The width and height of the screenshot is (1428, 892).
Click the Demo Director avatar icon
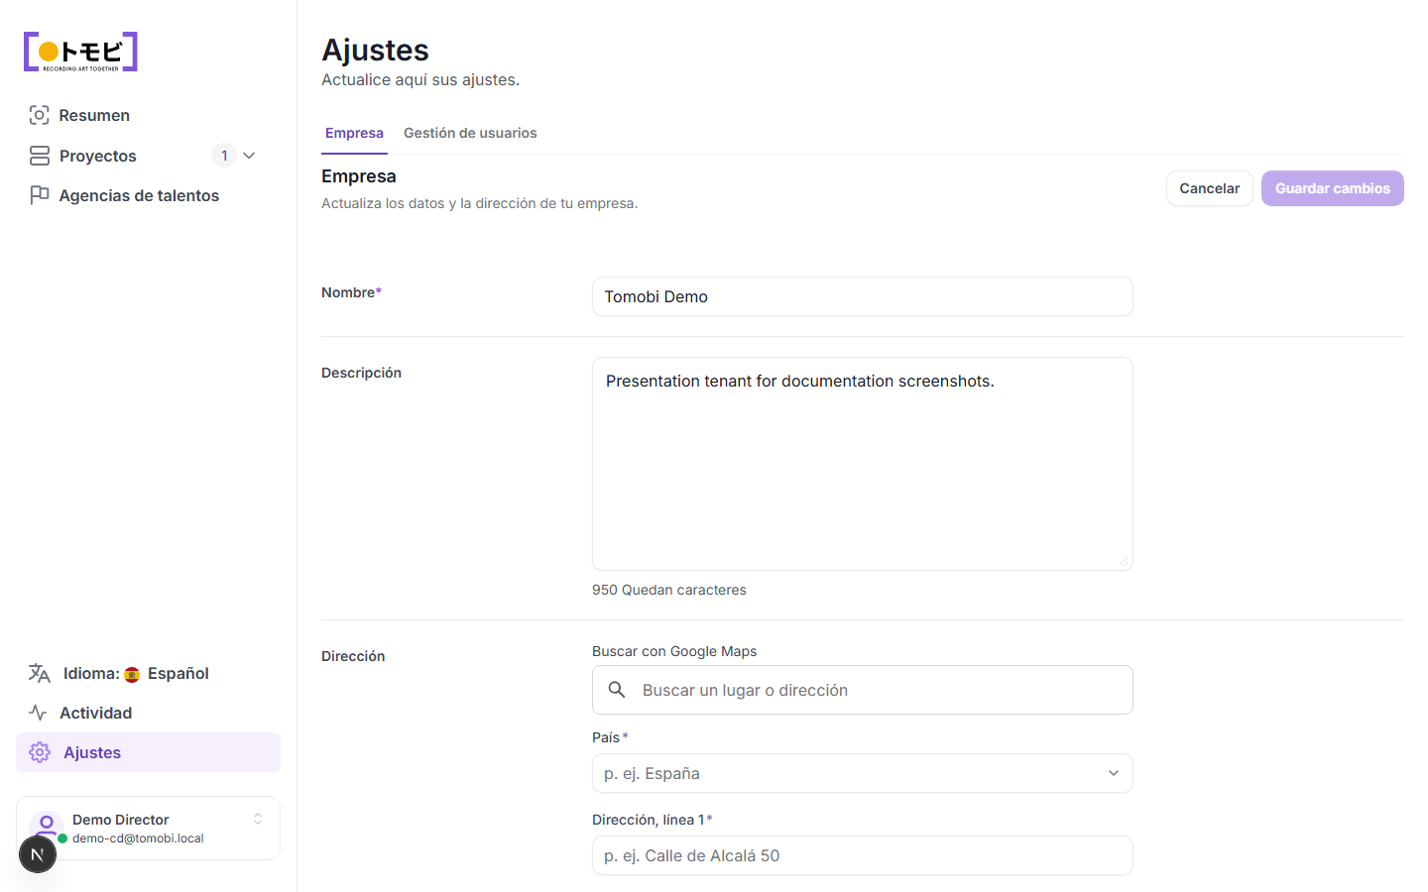coord(46,825)
